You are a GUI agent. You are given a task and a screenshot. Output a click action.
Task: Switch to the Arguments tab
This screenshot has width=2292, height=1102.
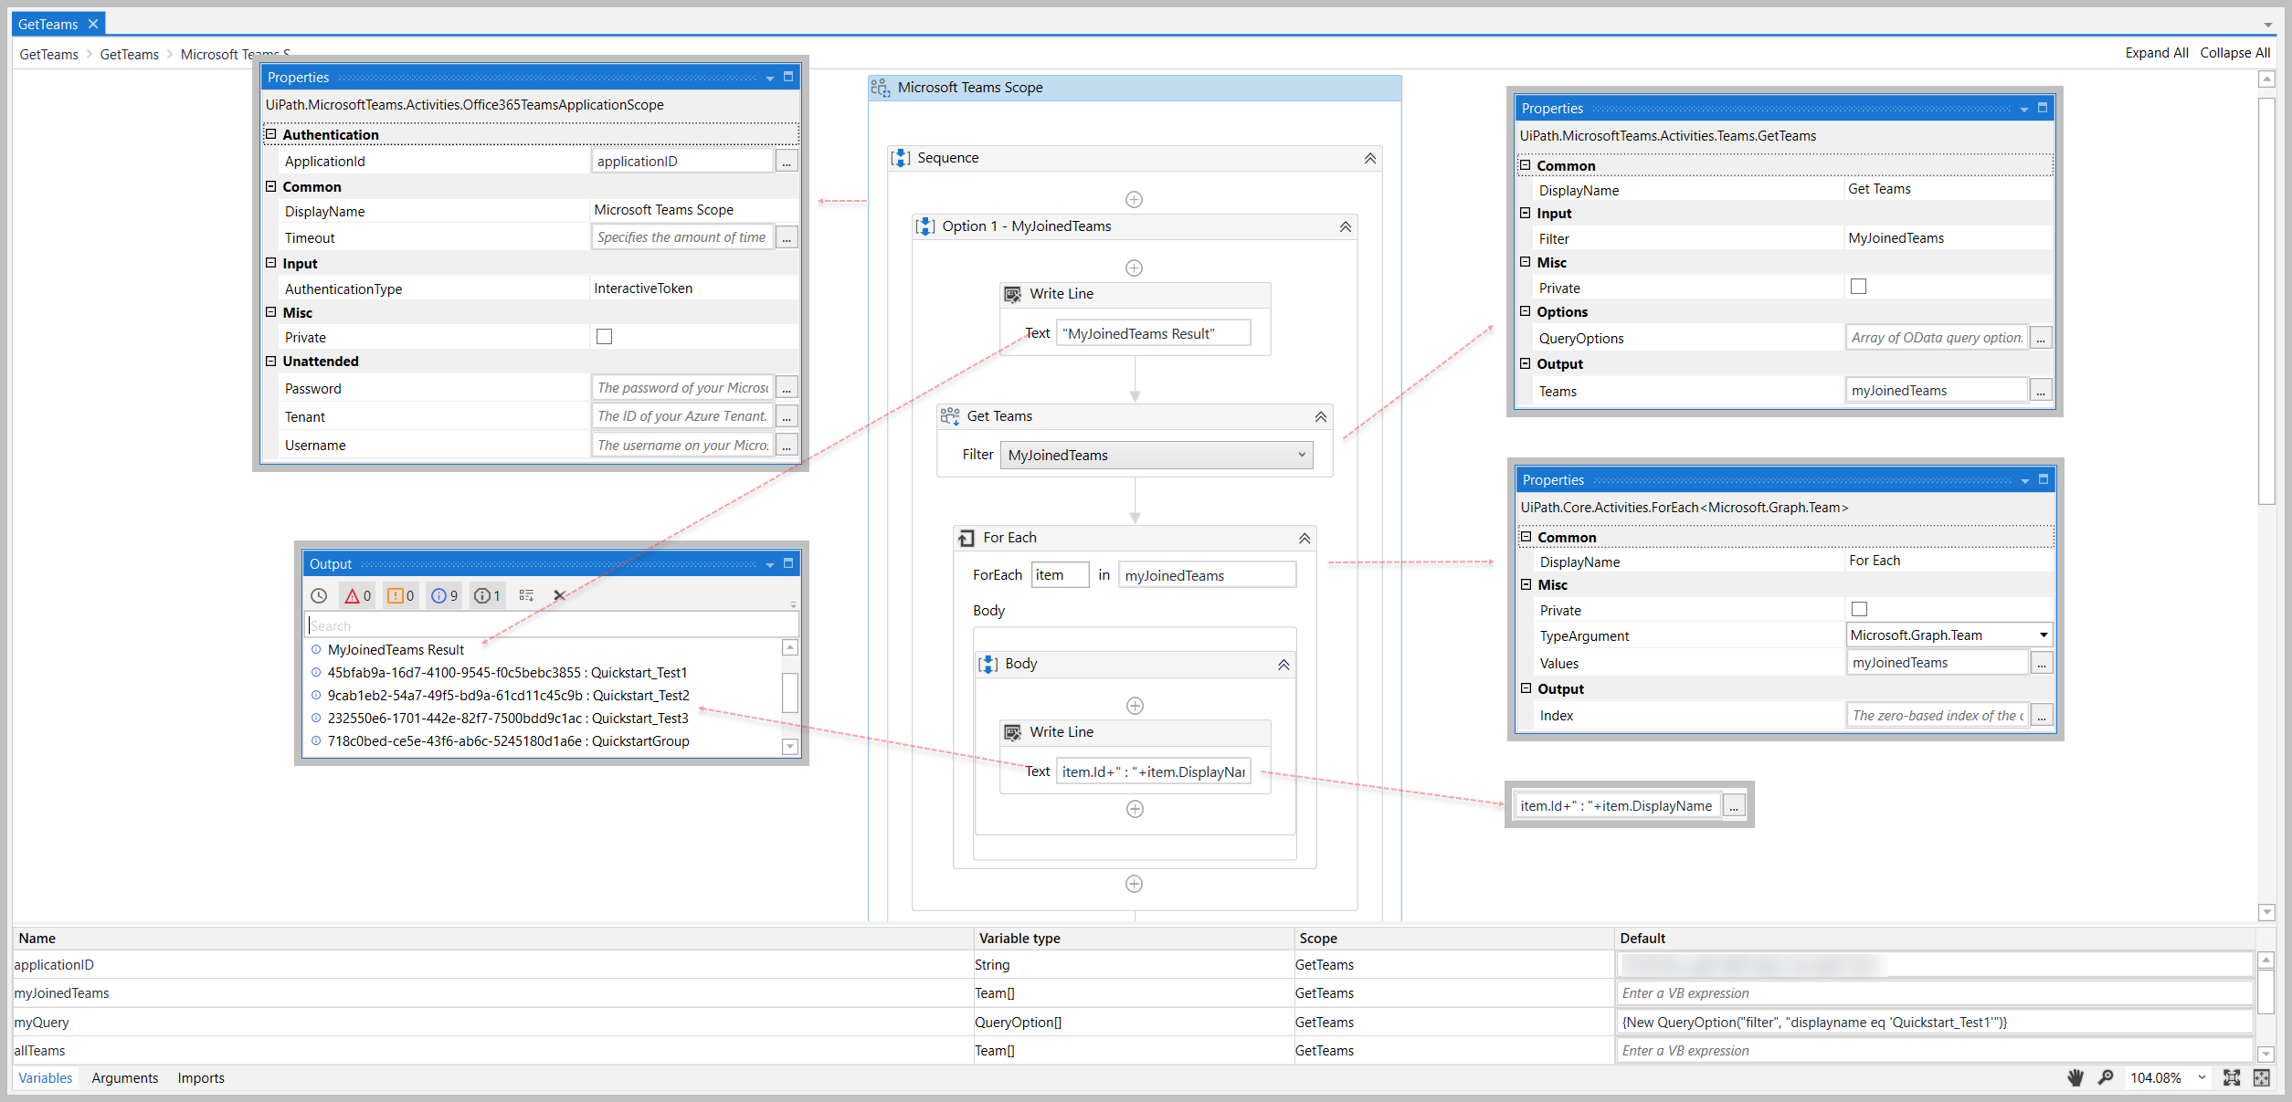click(x=125, y=1077)
